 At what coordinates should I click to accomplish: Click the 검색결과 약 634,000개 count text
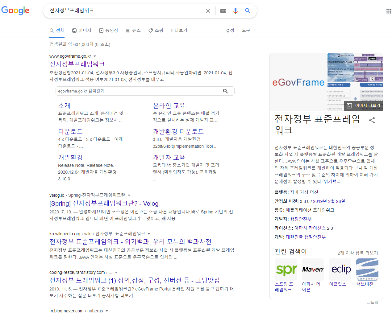click(80, 44)
